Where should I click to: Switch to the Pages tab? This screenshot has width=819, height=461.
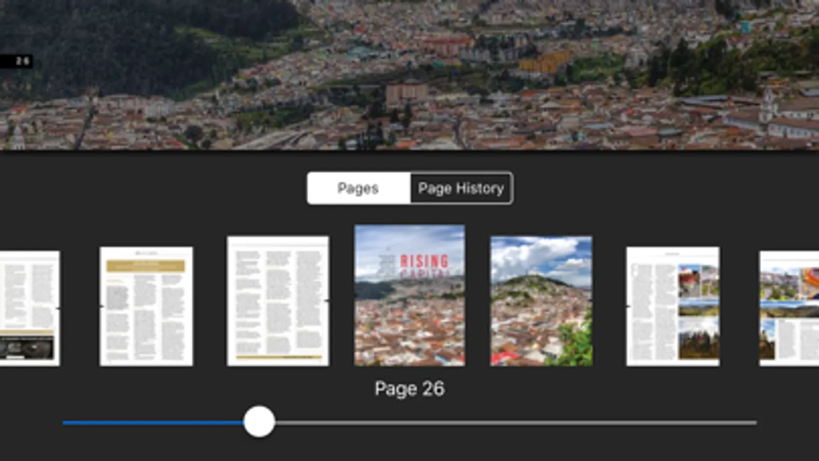click(358, 188)
